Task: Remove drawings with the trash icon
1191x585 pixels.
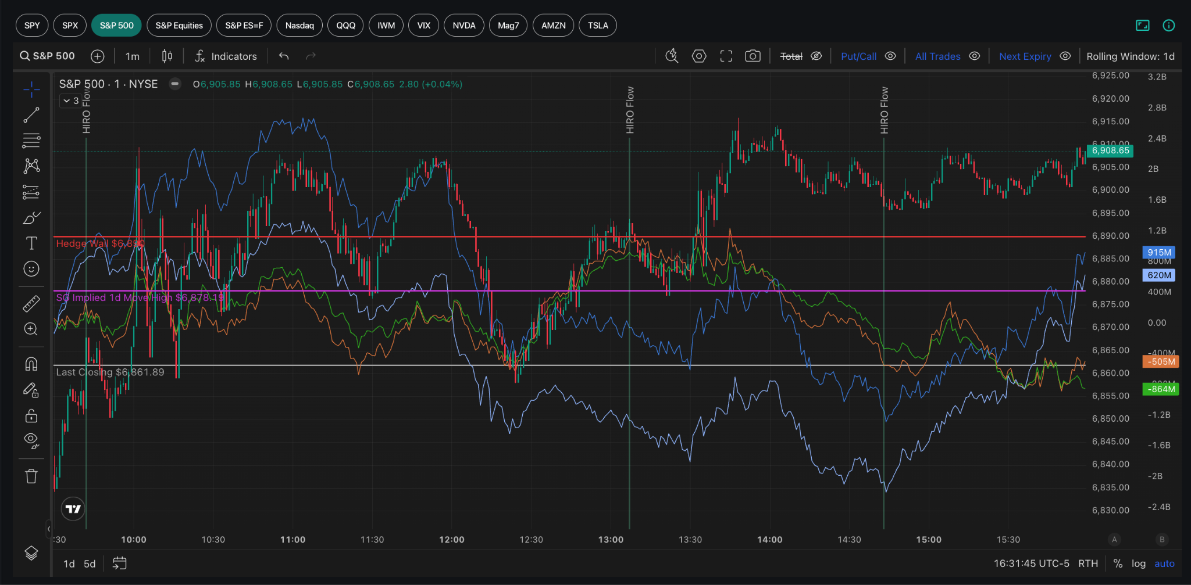Action: (31, 476)
